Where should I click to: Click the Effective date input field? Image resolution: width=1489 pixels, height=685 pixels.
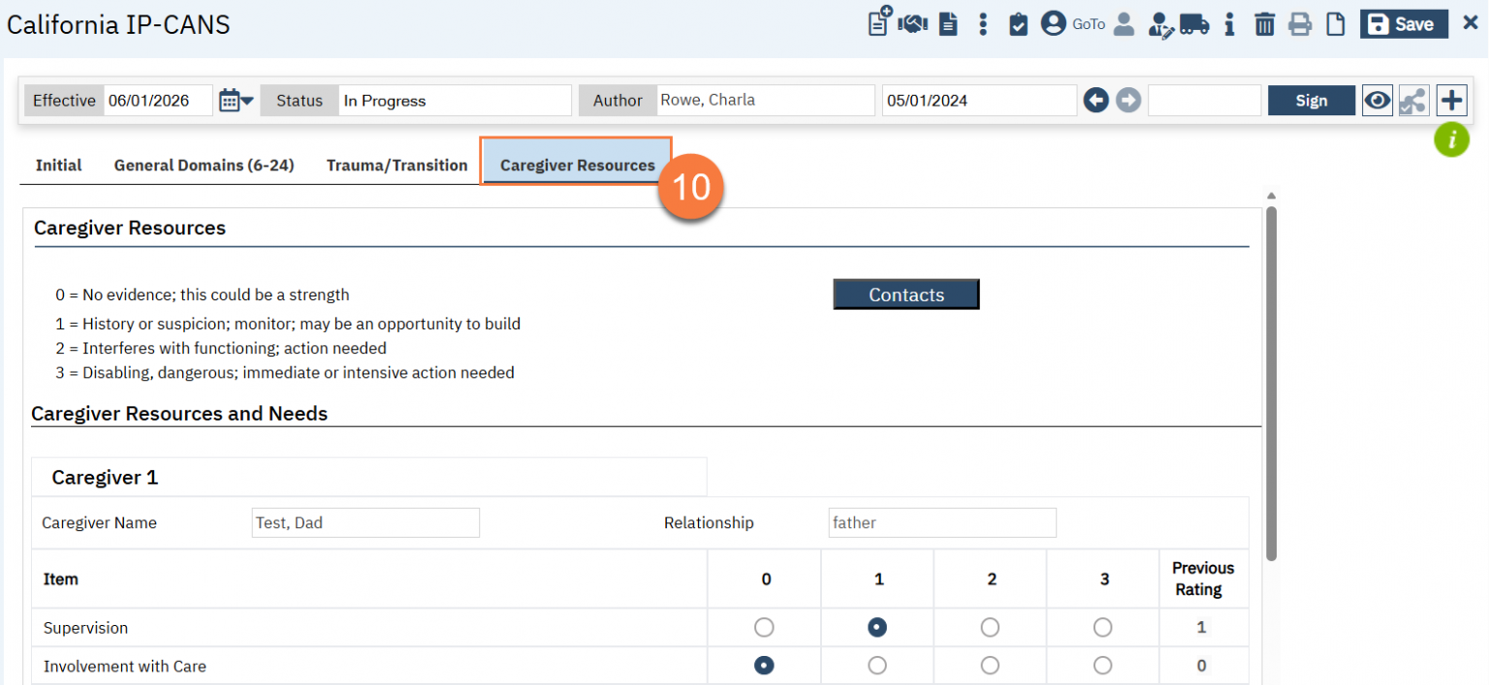pos(158,100)
